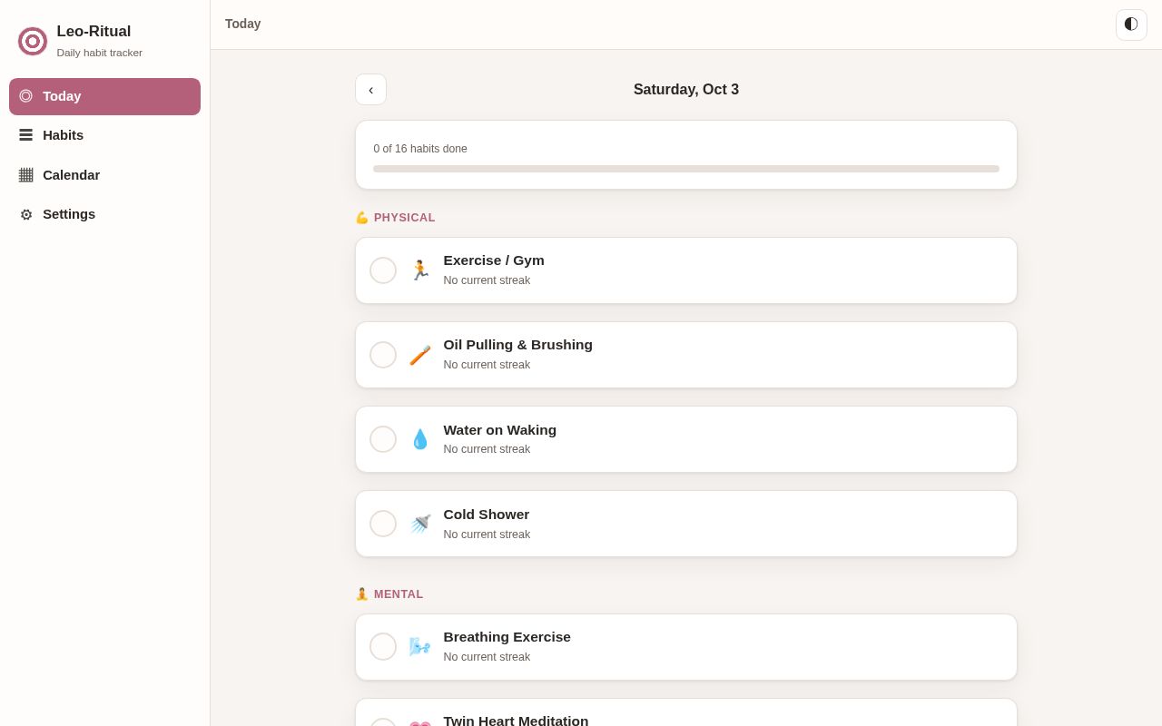The width and height of the screenshot is (1162, 726).
Task: Click the shower icon for Cold Shower
Action: 420,524
